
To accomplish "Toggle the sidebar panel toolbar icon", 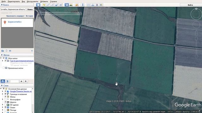I will click(38, 5).
